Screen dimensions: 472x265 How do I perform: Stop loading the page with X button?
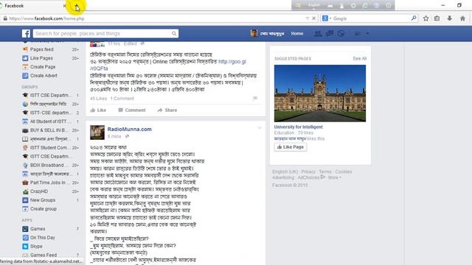click(x=313, y=18)
